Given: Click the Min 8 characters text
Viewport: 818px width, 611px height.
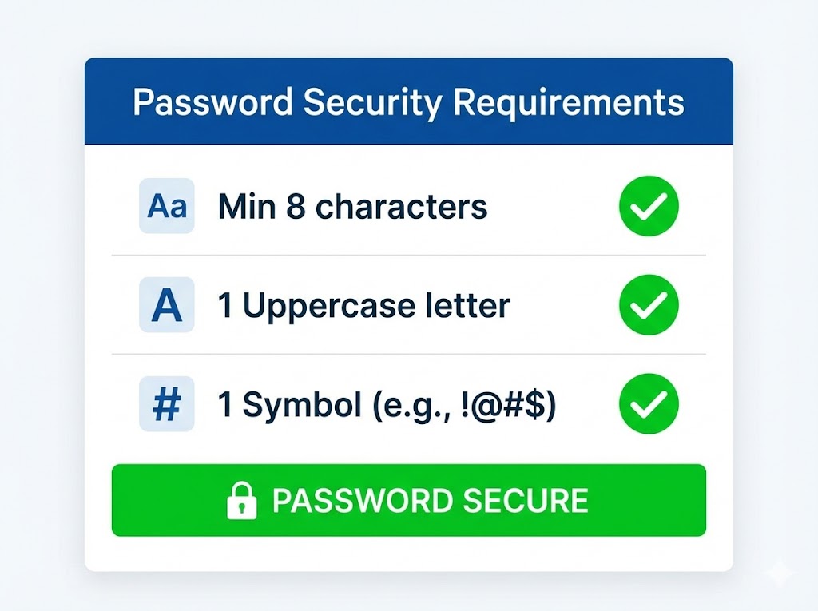Looking at the screenshot, I should click(351, 206).
